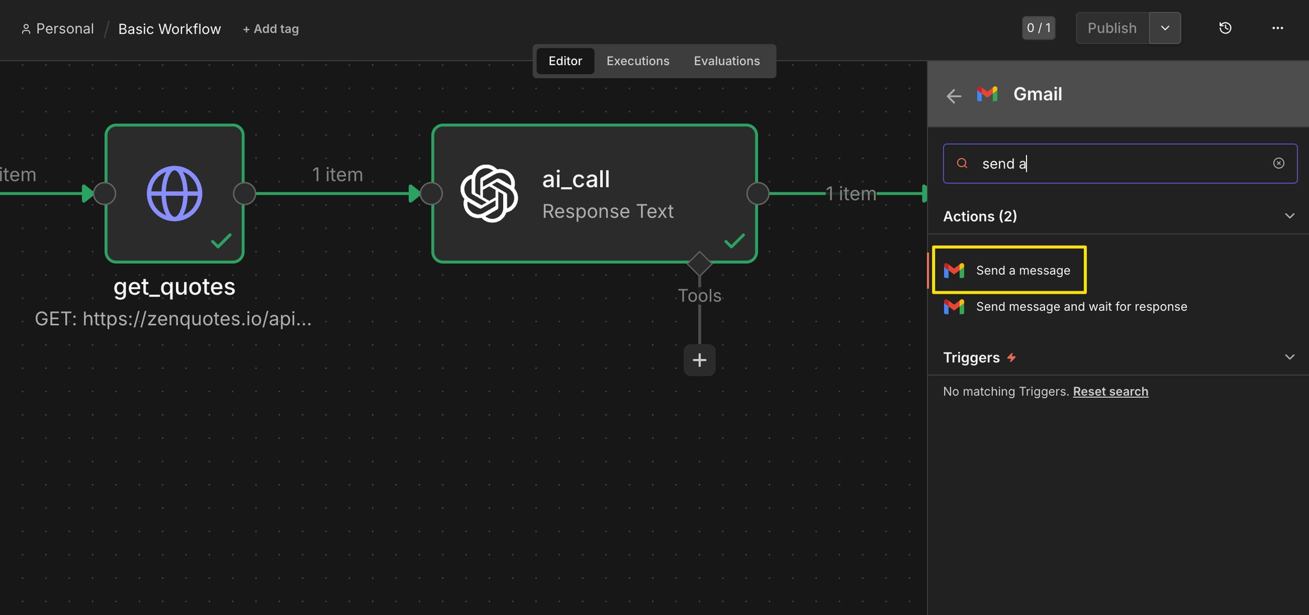1309x615 pixels.
Task: Open the workflow history clock icon
Action: click(x=1225, y=28)
